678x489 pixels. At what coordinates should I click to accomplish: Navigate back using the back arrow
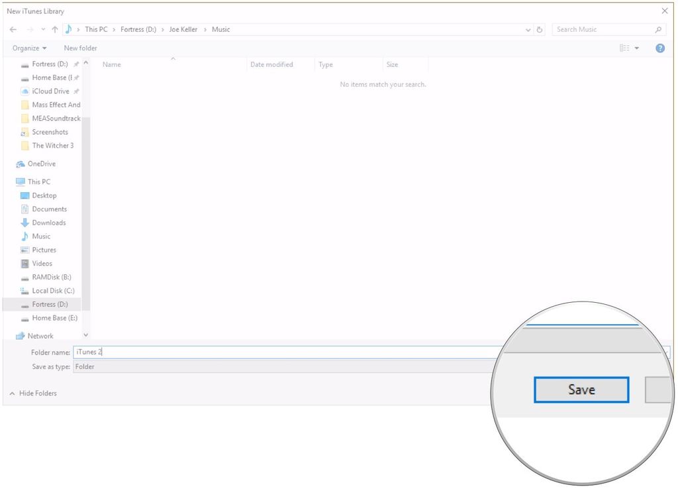coord(12,29)
